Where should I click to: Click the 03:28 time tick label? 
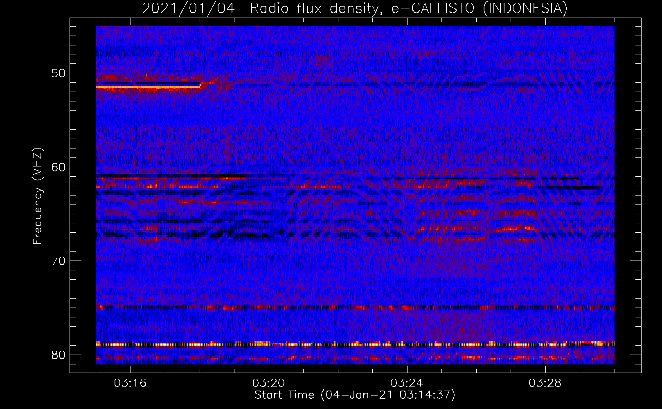545,383
